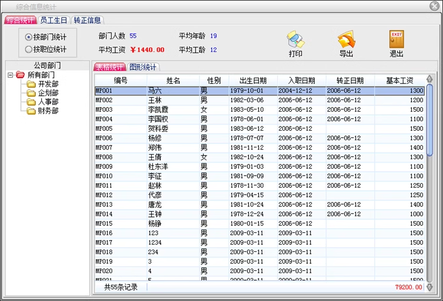Click the name 贺科委
443x301 pixels.
point(158,129)
